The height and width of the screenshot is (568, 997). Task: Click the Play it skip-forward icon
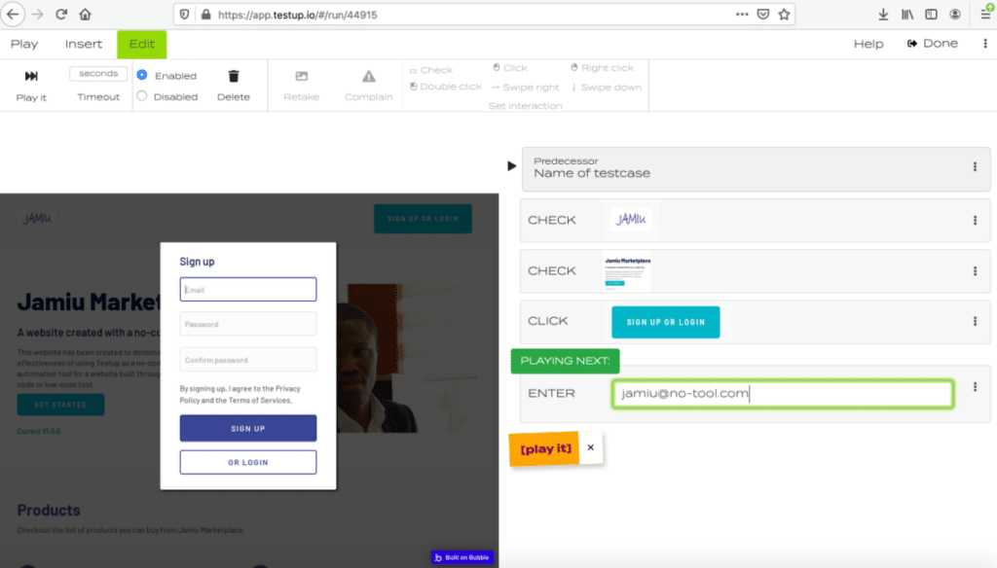31,76
